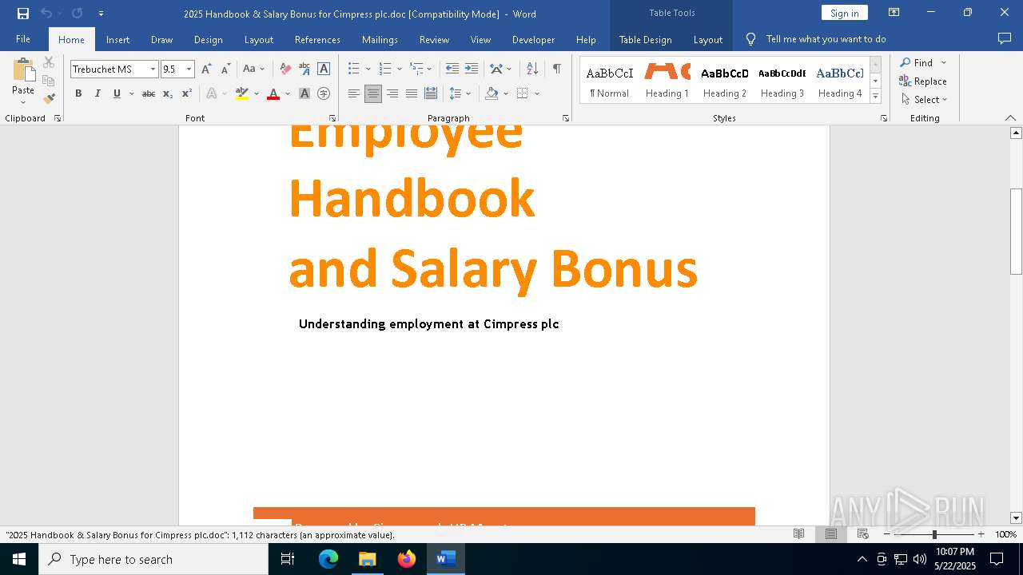1023x575 pixels.
Task: Apply character border icon
Action: pyautogui.click(x=324, y=69)
